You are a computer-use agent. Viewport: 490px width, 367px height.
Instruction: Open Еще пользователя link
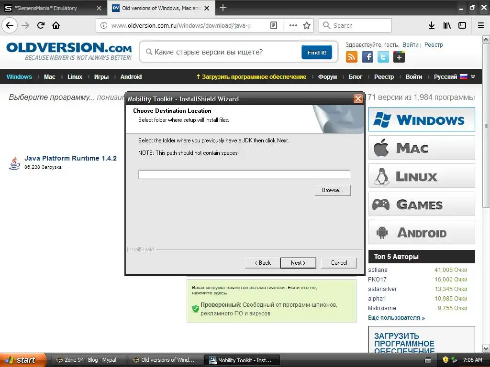click(x=396, y=318)
